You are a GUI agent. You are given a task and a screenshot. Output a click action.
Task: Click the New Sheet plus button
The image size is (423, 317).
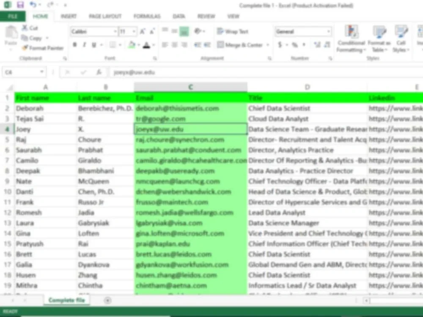click(x=107, y=300)
